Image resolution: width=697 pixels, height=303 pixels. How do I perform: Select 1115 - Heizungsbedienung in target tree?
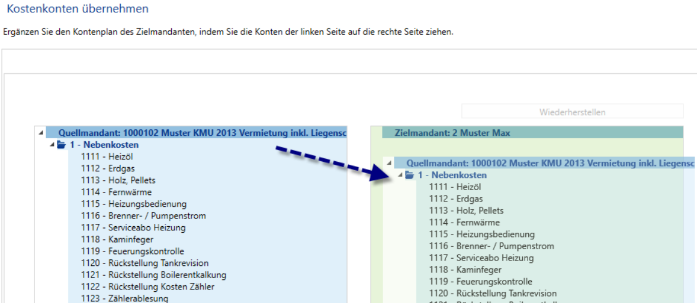pyautogui.click(x=482, y=234)
